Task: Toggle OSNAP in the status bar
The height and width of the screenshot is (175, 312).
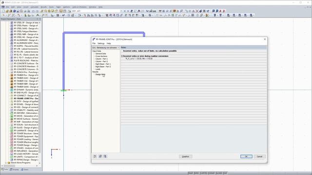Action: point(212,173)
